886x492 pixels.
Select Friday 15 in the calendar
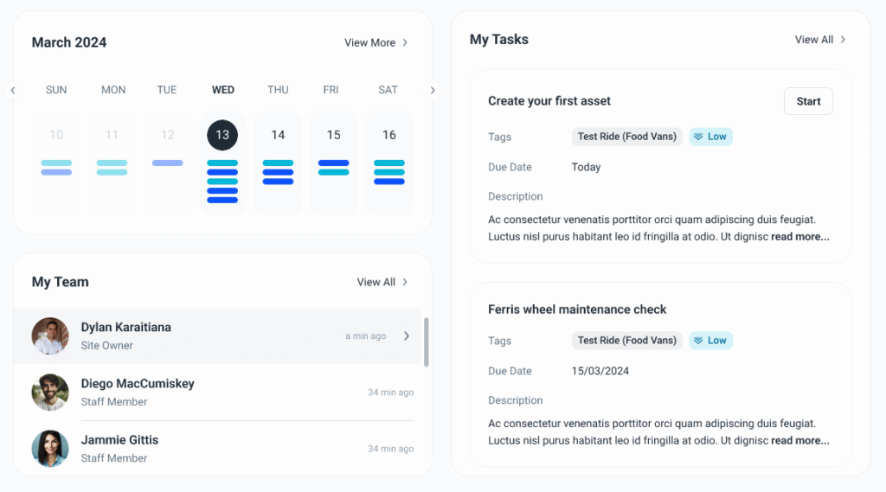click(334, 135)
